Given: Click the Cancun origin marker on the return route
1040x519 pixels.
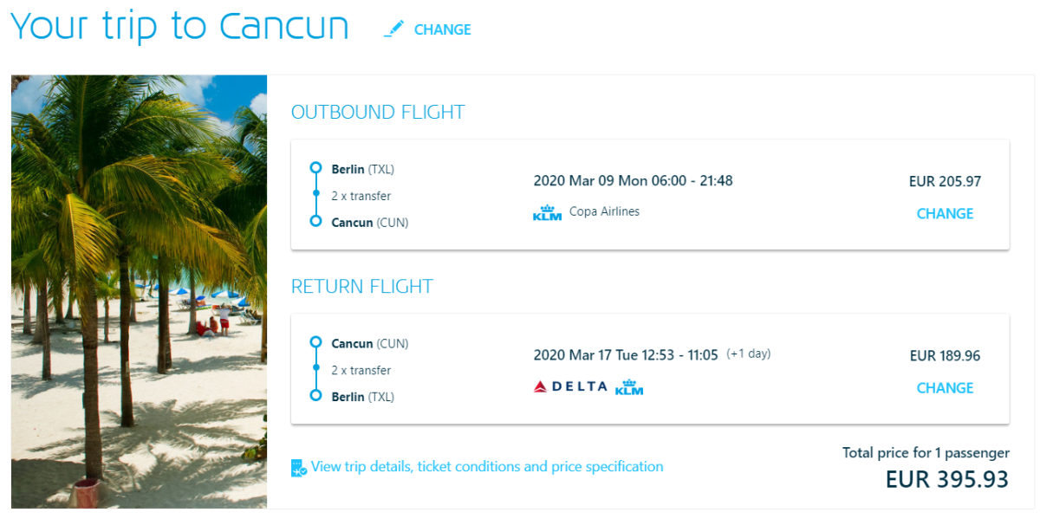Looking at the screenshot, I should 315,343.
